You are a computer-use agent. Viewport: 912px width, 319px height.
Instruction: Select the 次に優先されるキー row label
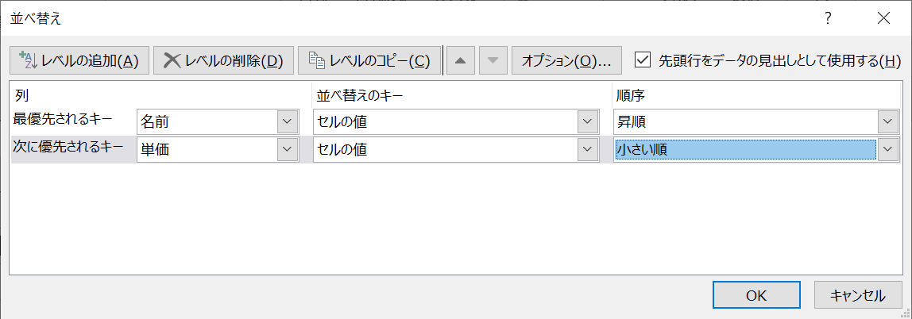pyautogui.click(x=68, y=147)
